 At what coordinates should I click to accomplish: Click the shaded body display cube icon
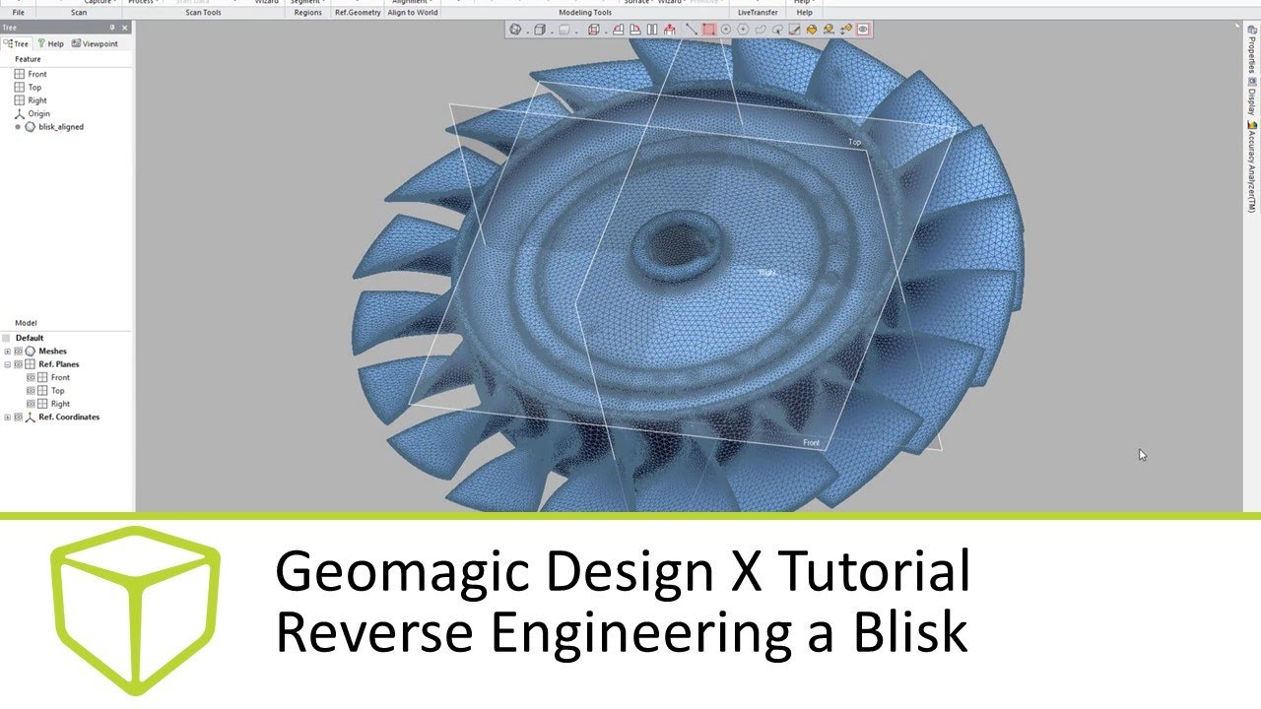[540, 30]
